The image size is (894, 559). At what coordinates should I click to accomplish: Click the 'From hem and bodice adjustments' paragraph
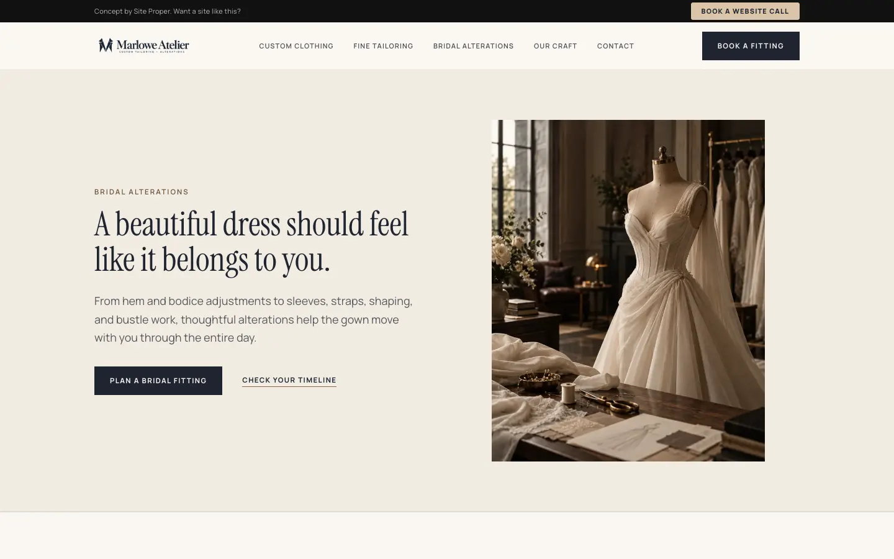coord(253,319)
